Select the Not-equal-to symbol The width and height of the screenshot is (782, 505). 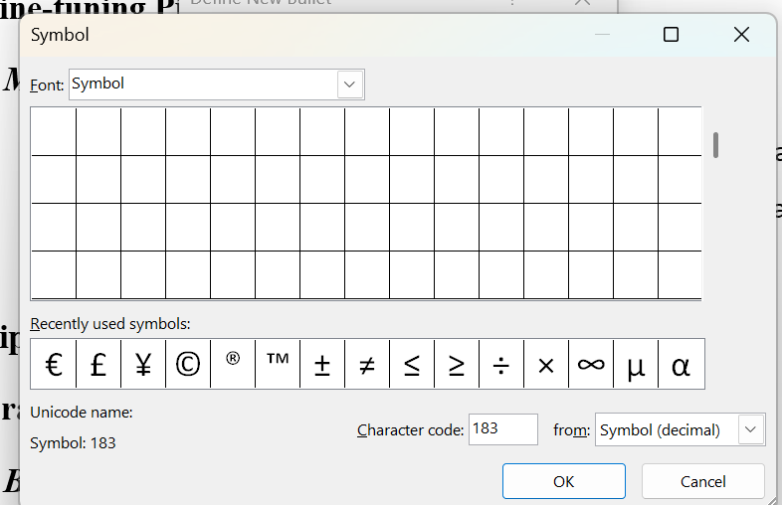click(367, 364)
